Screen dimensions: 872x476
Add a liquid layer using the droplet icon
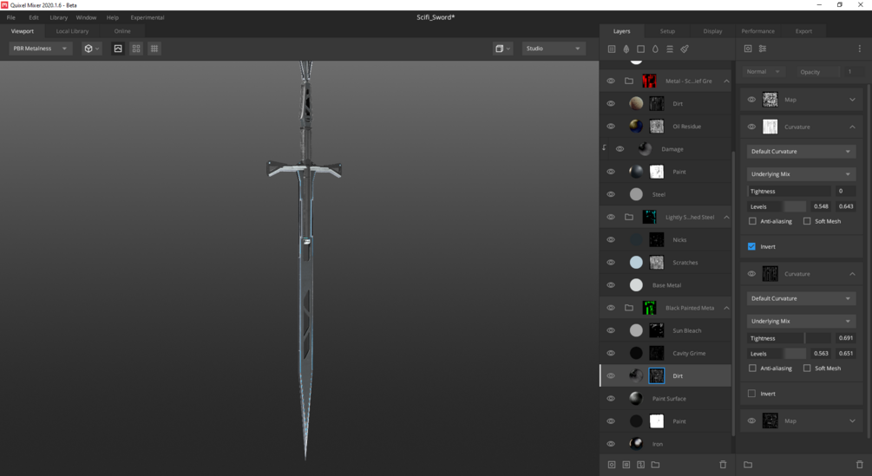tap(655, 49)
